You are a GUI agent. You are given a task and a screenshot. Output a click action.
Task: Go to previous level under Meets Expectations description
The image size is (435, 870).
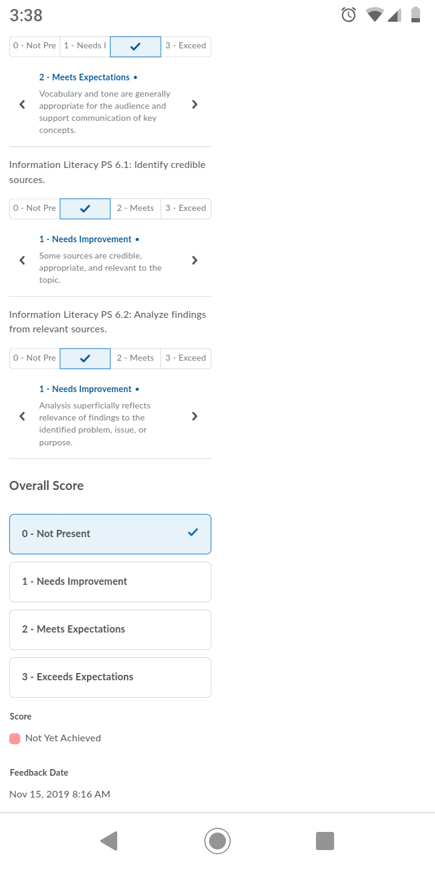click(22, 104)
